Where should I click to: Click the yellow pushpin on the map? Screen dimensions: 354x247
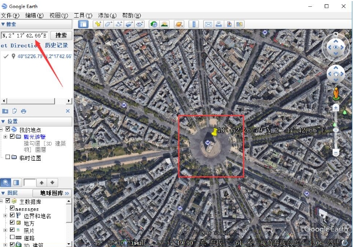[214, 132]
